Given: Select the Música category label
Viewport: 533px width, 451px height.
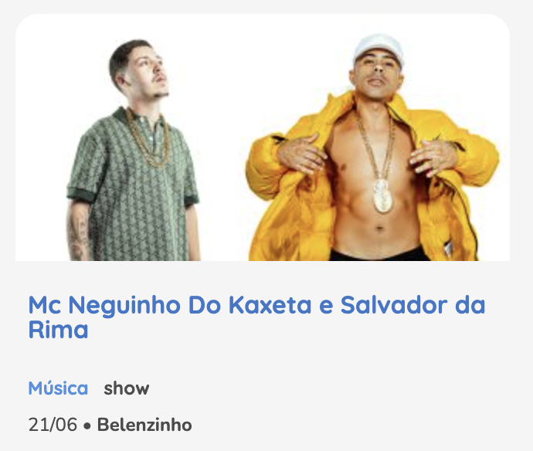Looking at the screenshot, I should coord(58,388).
